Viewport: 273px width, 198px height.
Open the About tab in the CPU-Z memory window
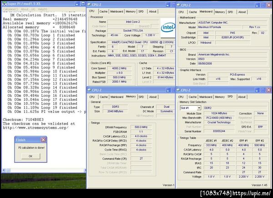tap(153, 97)
